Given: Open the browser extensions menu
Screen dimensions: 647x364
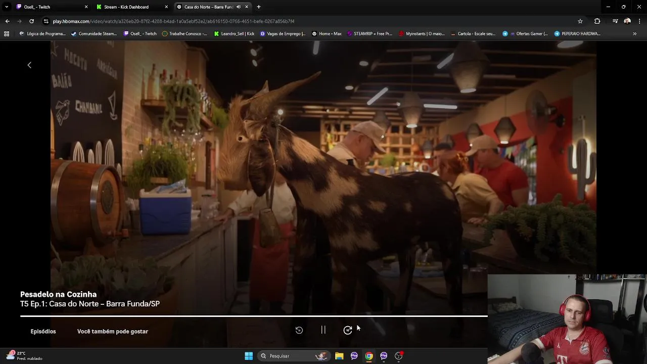Looking at the screenshot, I should tap(597, 21).
